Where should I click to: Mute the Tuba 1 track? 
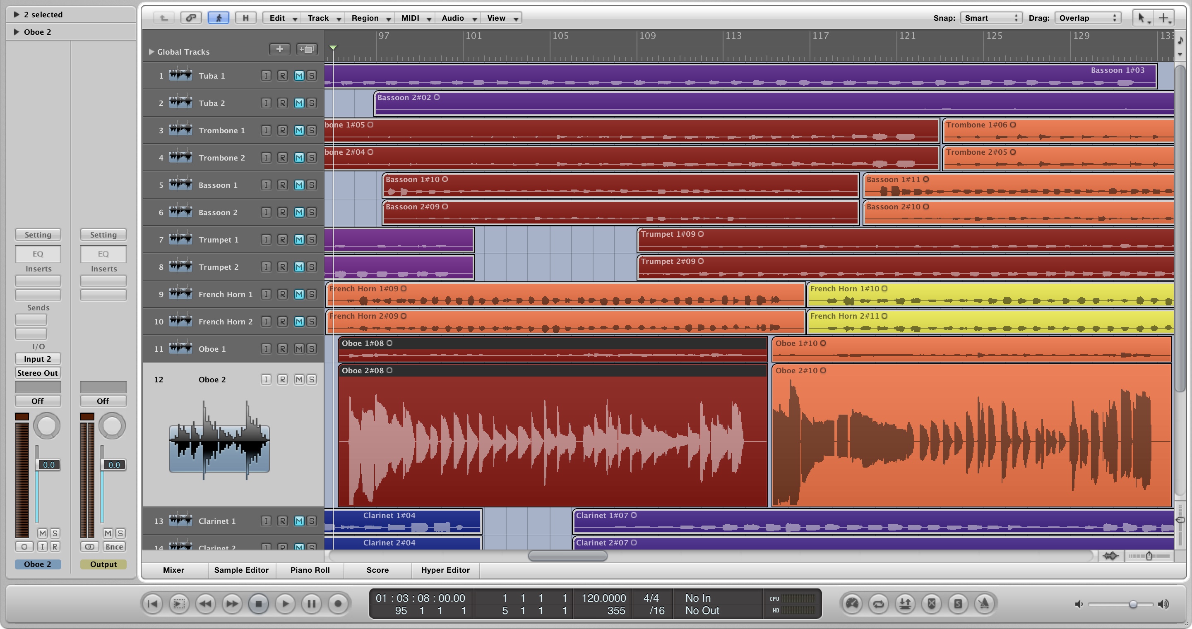pos(299,76)
